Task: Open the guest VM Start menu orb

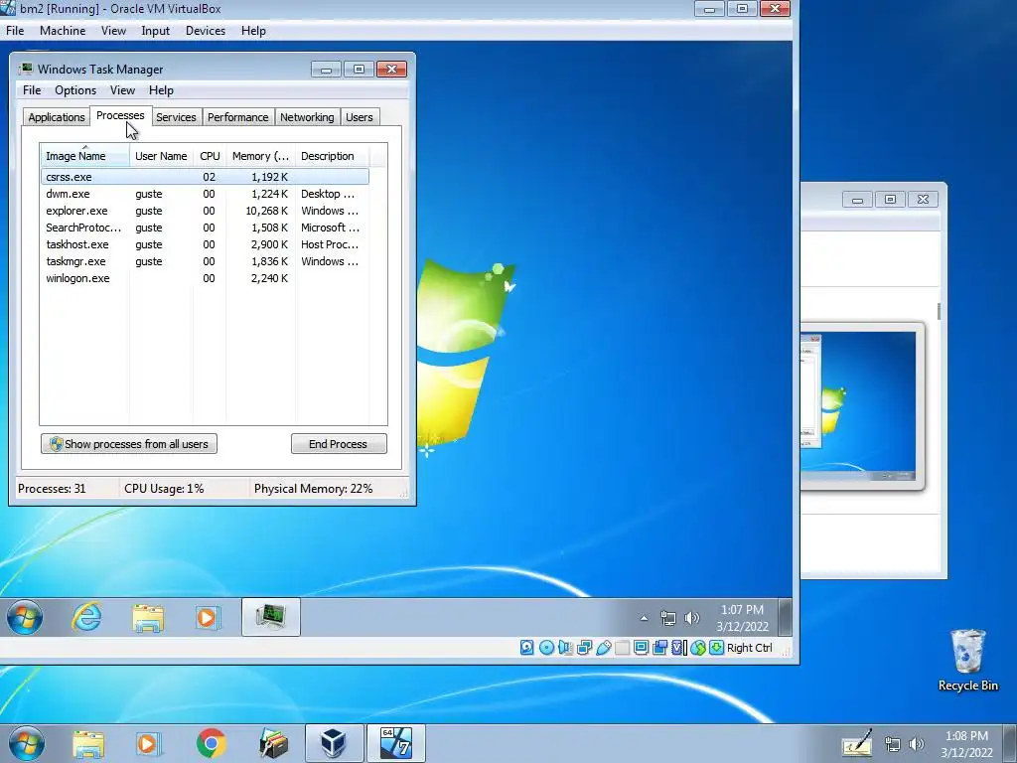Action: click(25, 617)
